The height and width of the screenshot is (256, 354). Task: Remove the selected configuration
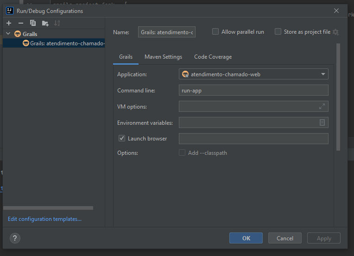pos(21,23)
